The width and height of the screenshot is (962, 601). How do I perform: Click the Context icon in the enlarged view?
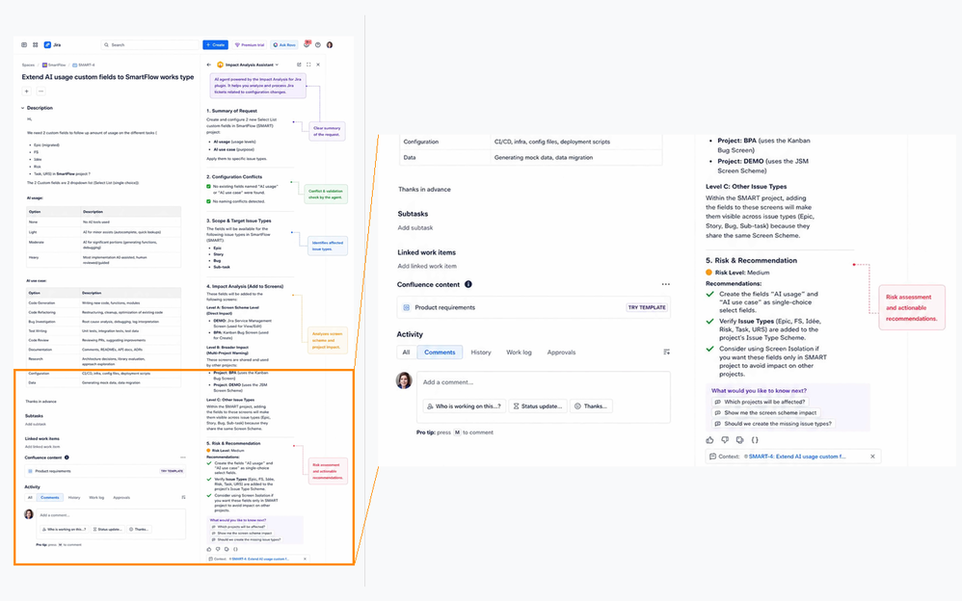tap(712, 457)
